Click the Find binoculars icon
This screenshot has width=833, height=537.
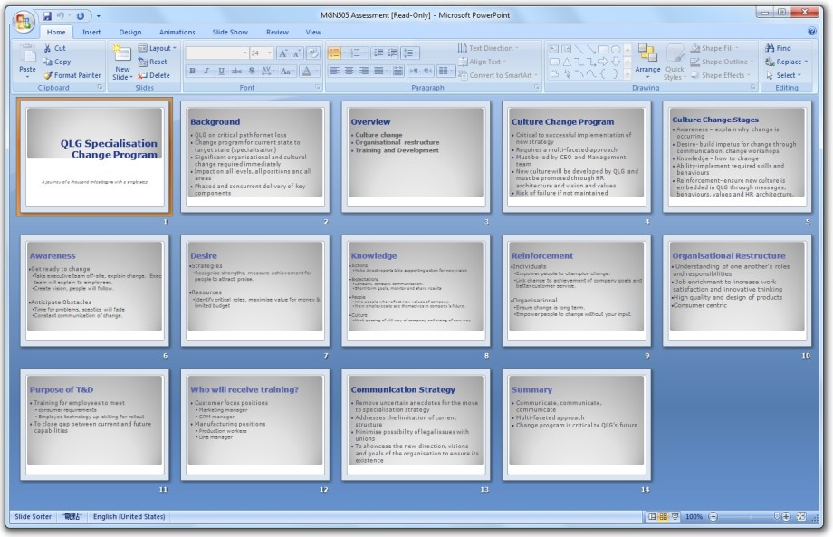tap(769, 48)
